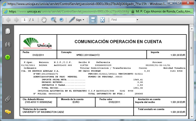Click 'NW CADIZ PROGRAM' titular text
Image resolution: width=196 pixels, height=121 pixels.
point(90,71)
